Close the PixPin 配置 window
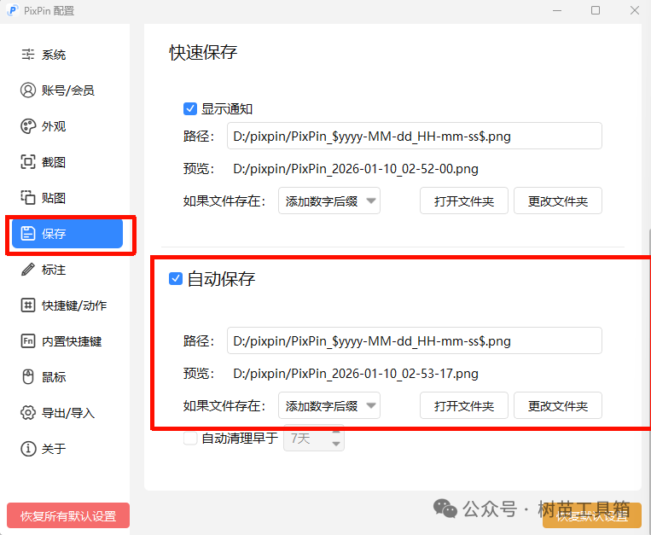This screenshot has width=651, height=535. [x=635, y=10]
